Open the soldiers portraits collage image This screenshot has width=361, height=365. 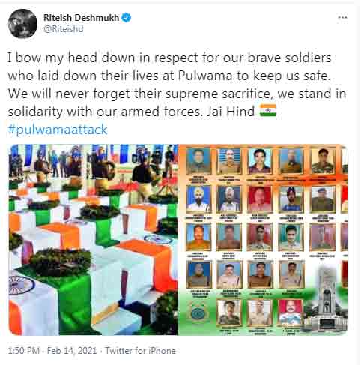(x=263, y=240)
